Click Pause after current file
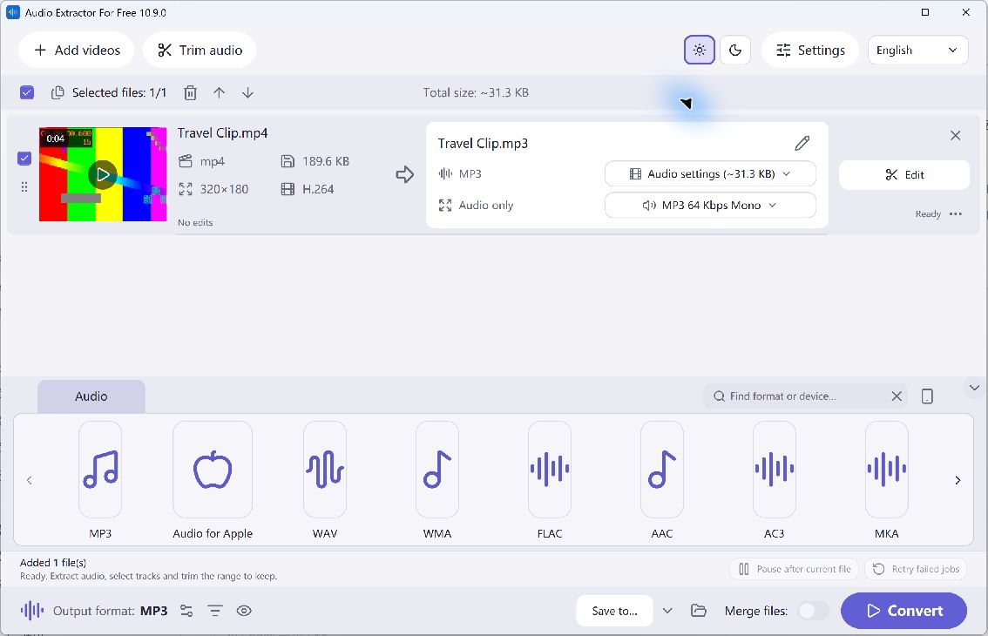The image size is (988, 636). click(794, 569)
